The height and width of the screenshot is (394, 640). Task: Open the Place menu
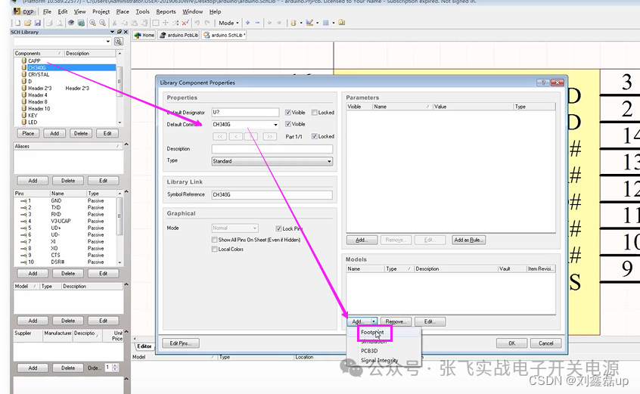[x=123, y=11]
